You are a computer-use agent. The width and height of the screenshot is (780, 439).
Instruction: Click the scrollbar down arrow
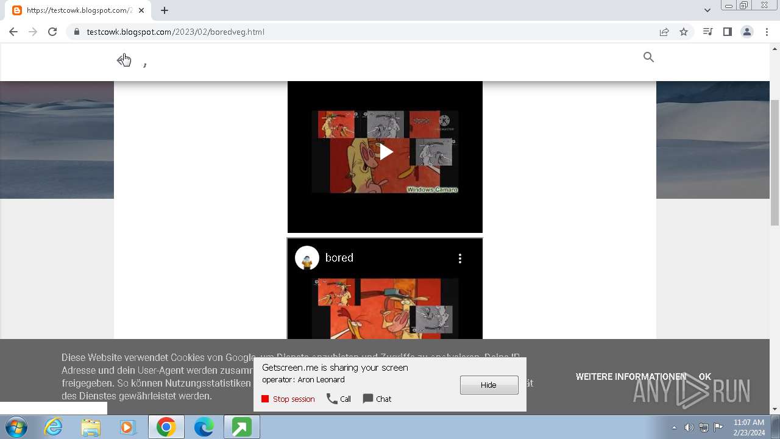(x=775, y=409)
